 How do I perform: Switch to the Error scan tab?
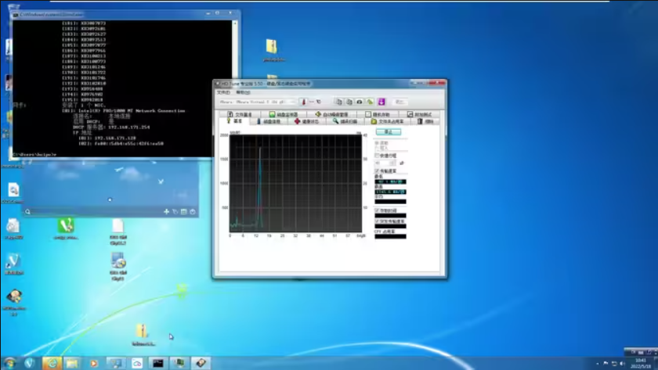(343, 121)
